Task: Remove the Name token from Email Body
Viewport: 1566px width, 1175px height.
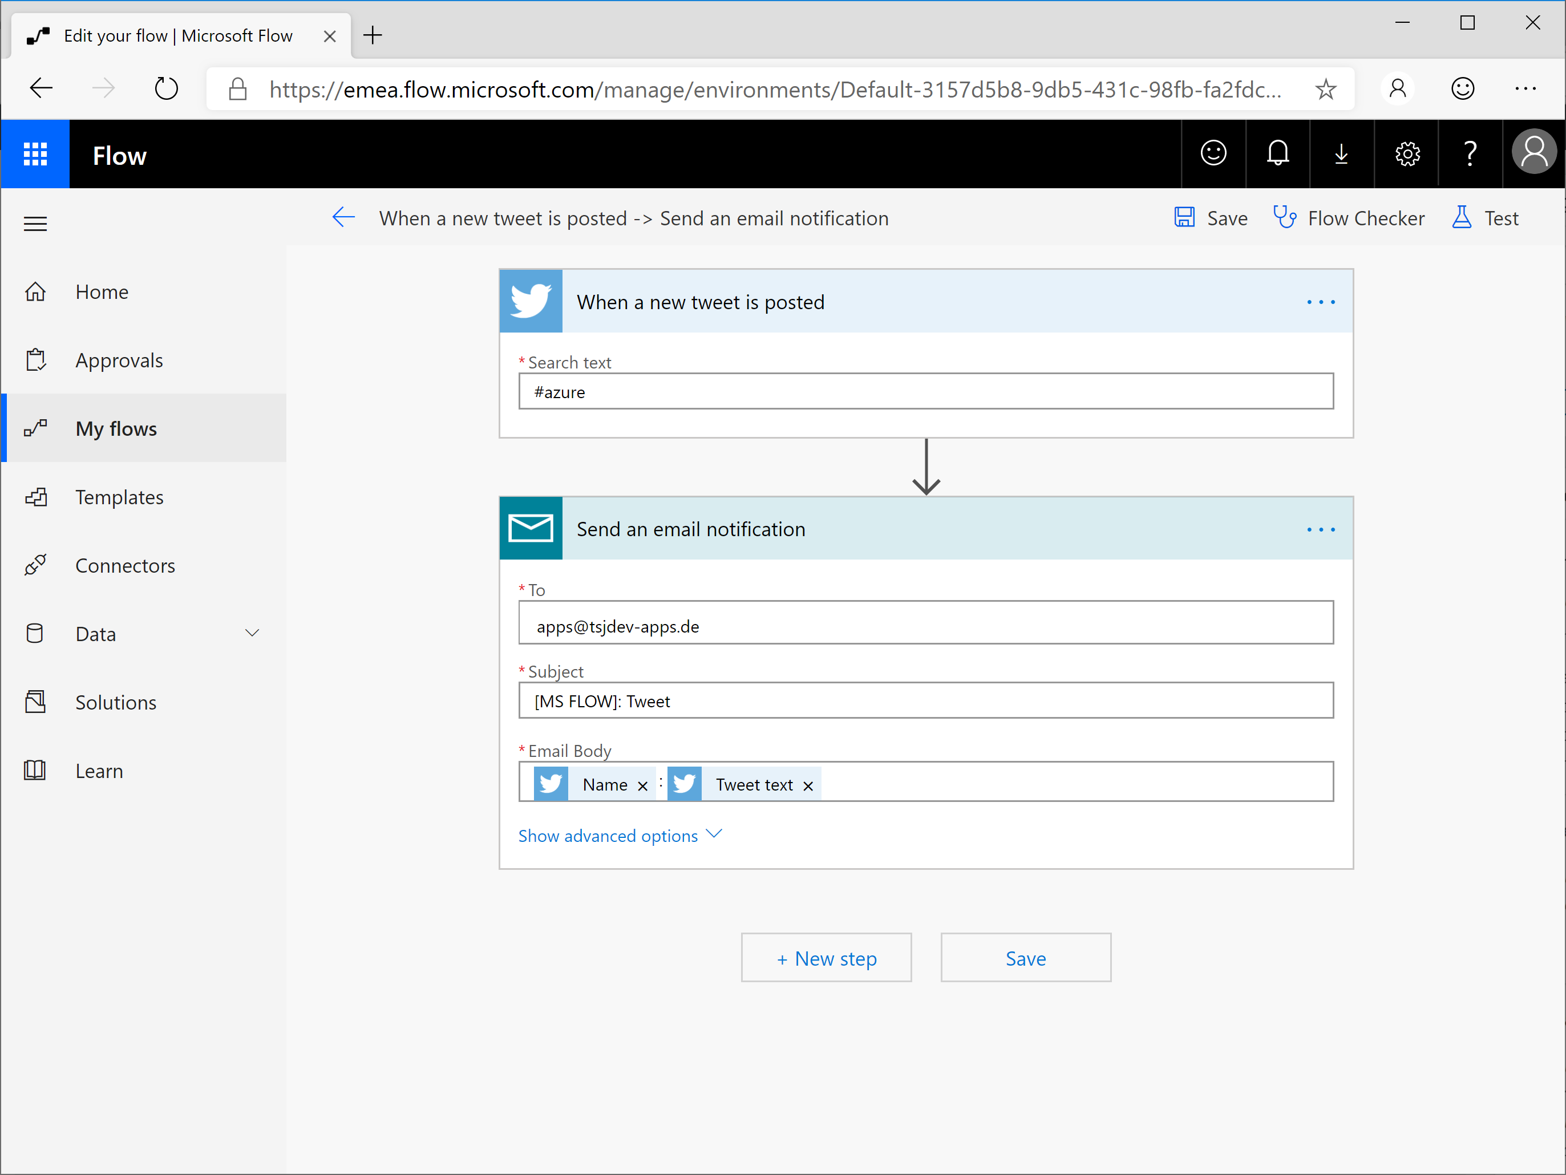Action: pos(643,785)
